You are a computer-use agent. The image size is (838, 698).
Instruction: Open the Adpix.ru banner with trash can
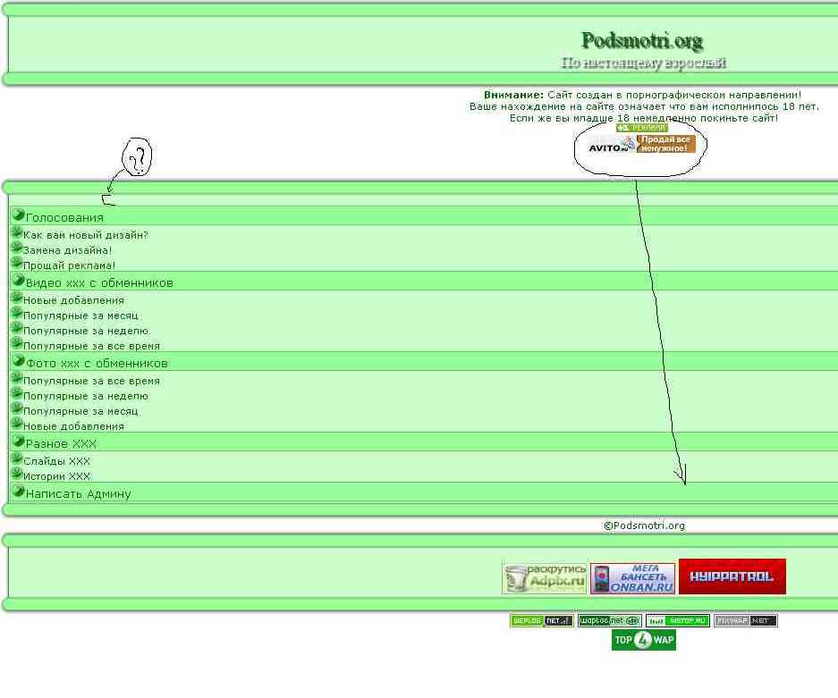pos(544,578)
